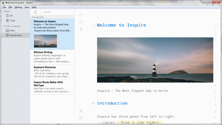This screenshot has width=222, height=125.
Task: Open the Edit menu
Action: tap(10, 7)
